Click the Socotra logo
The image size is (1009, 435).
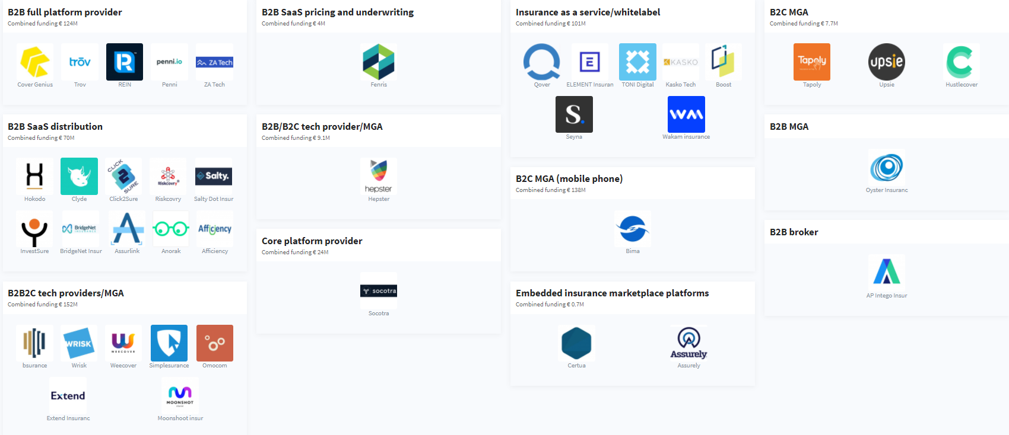tap(379, 290)
